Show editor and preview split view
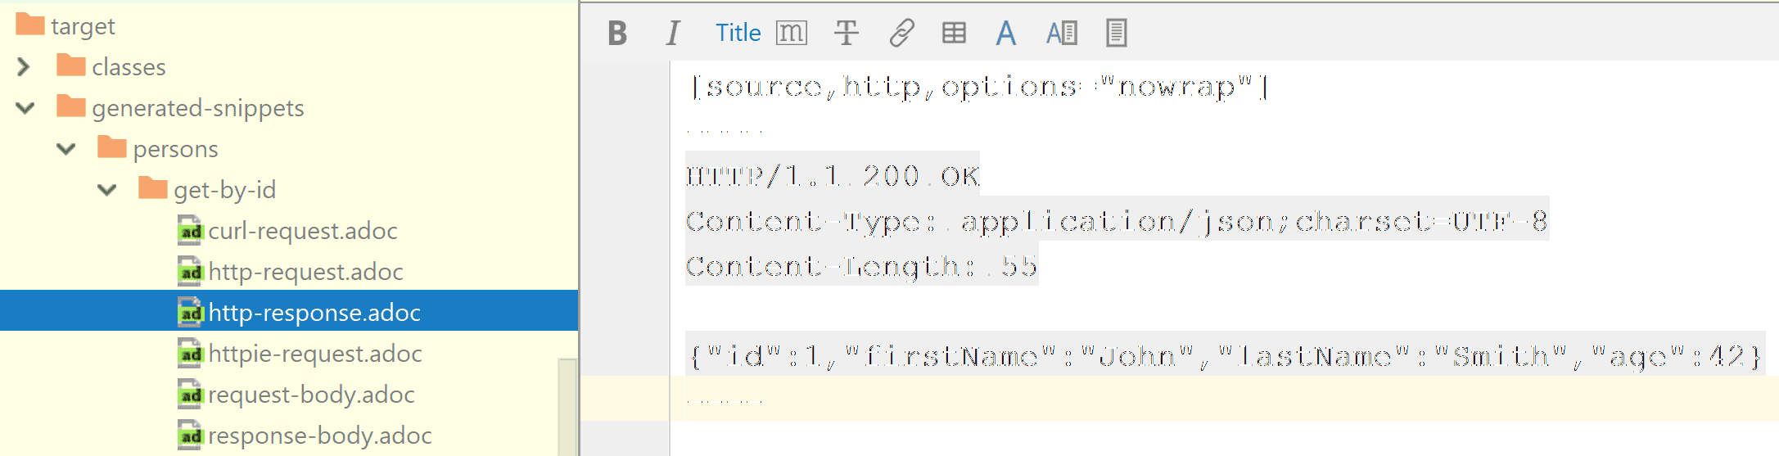 [1062, 34]
